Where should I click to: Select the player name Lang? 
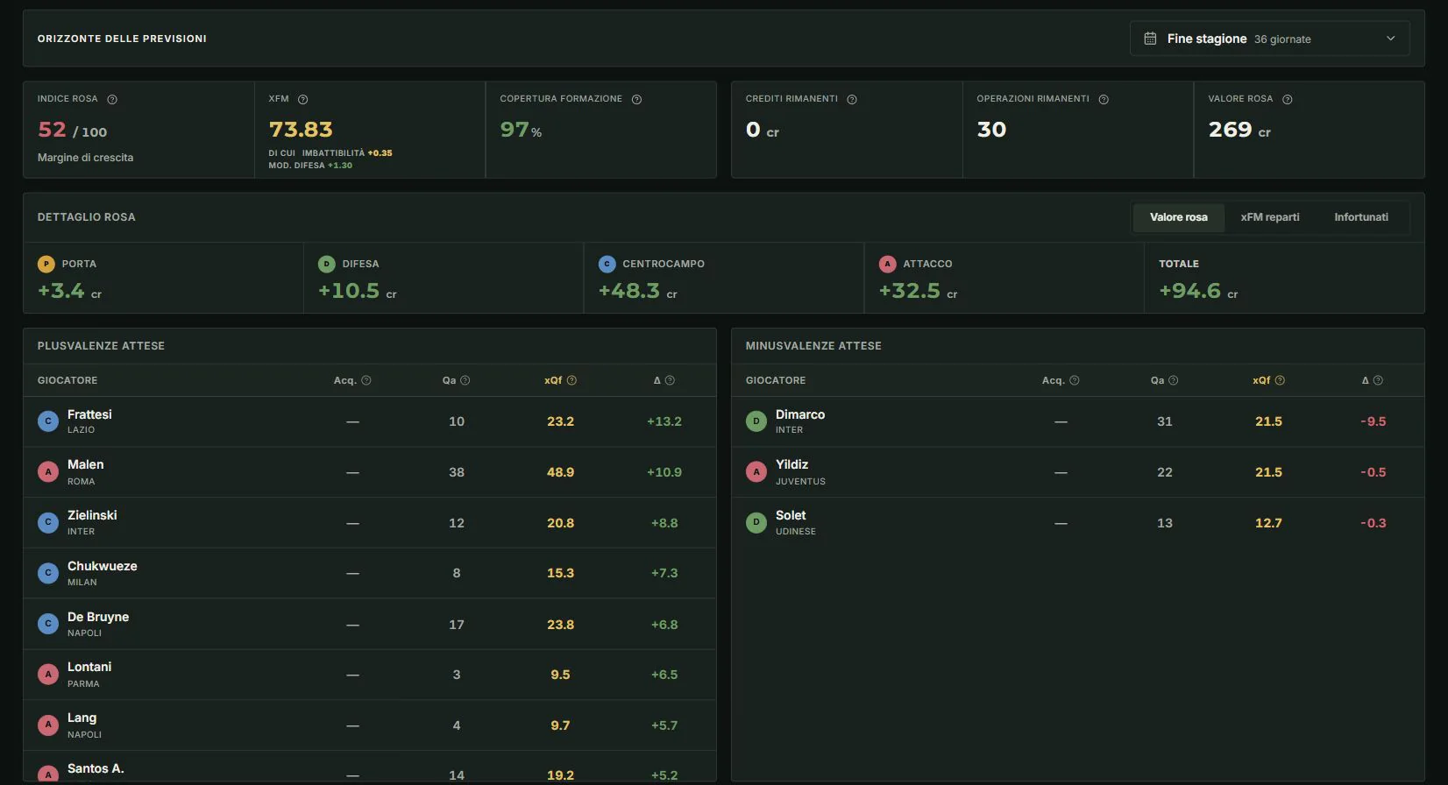tap(82, 718)
